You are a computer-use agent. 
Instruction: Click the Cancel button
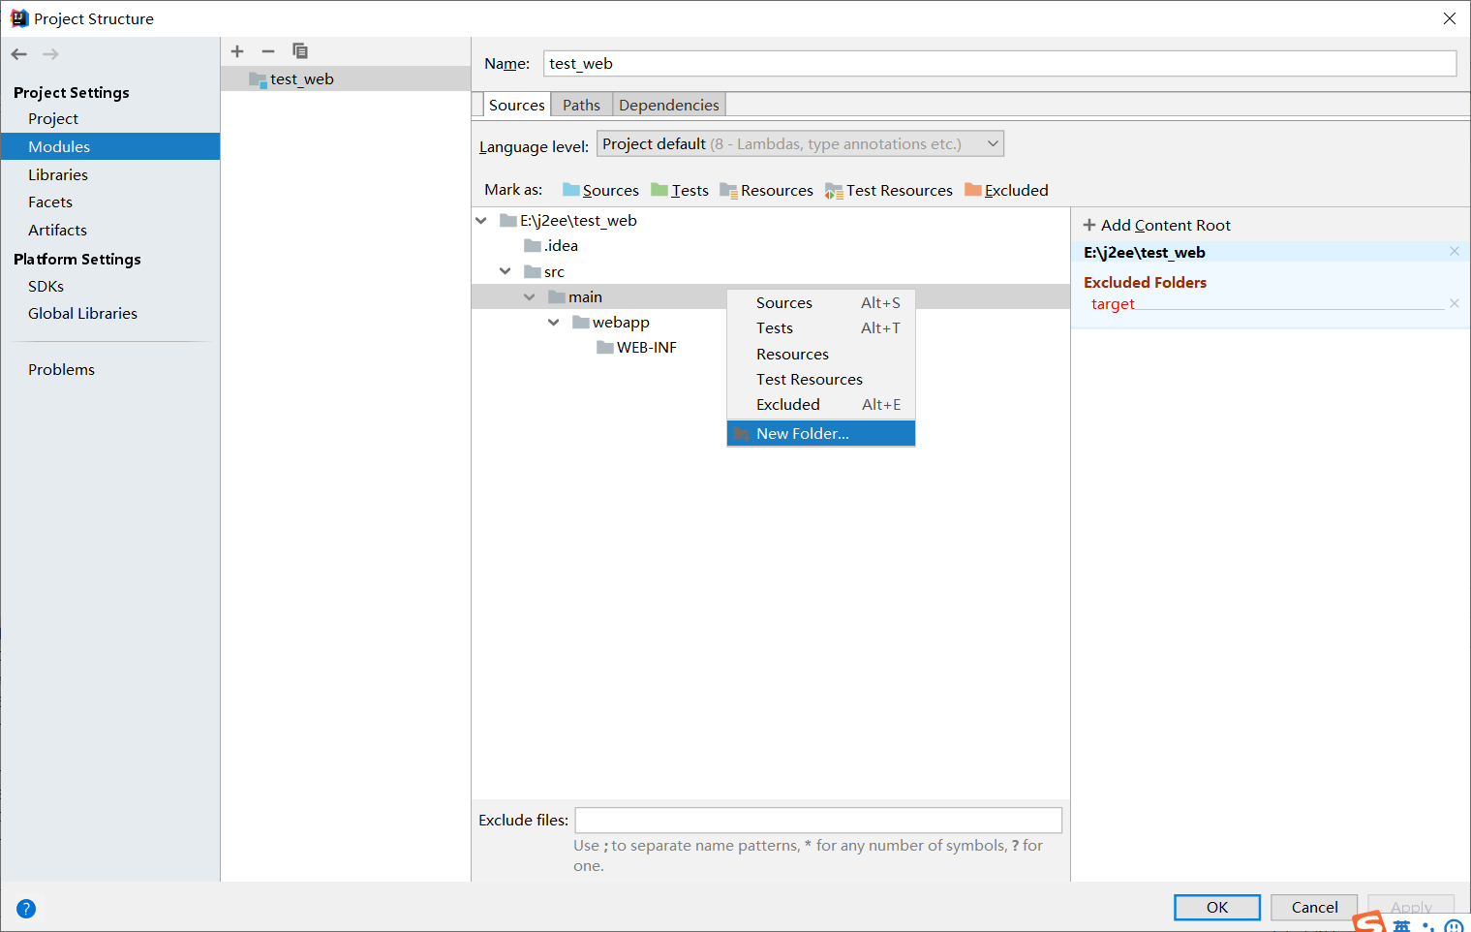1314,908
